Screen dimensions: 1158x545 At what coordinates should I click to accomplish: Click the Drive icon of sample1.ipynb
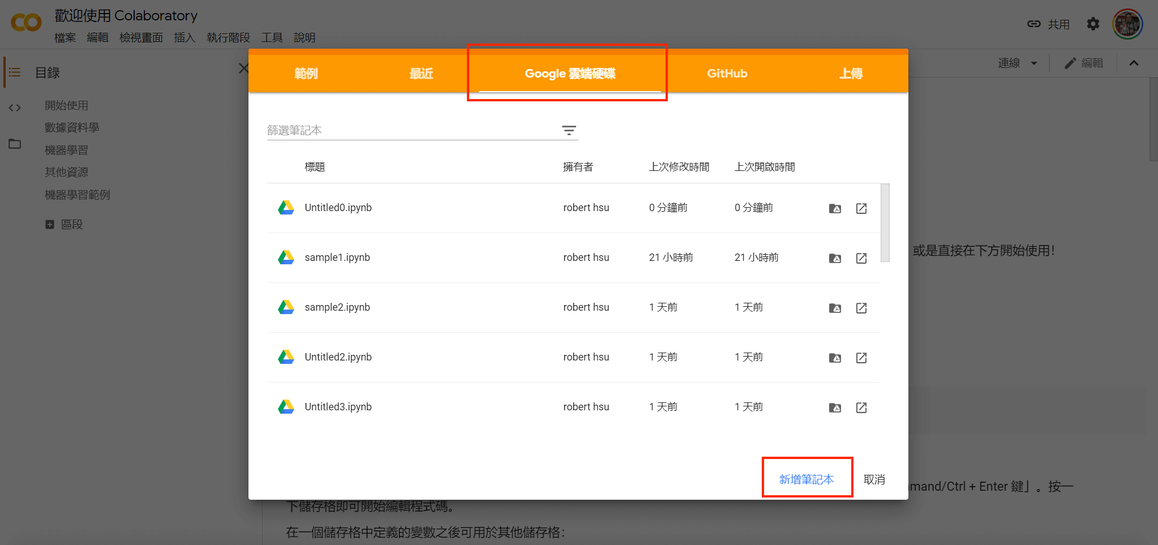point(286,258)
